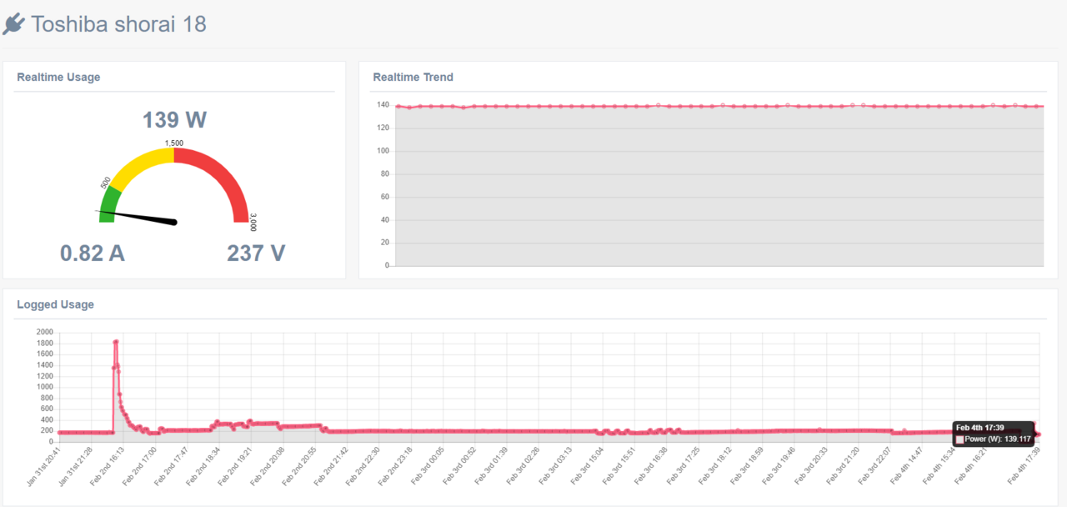Click the 1000 label on Logged Usage axis

(45, 387)
